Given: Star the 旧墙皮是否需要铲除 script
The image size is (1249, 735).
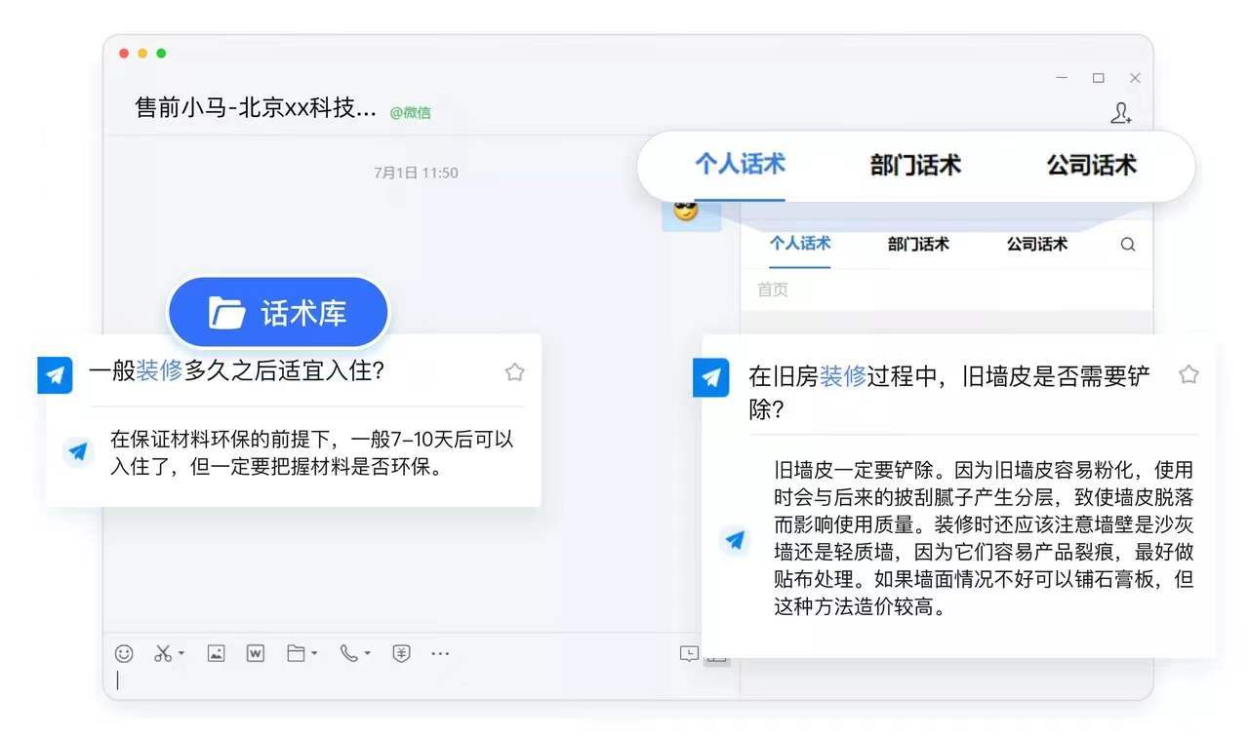Looking at the screenshot, I should click(1189, 374).
